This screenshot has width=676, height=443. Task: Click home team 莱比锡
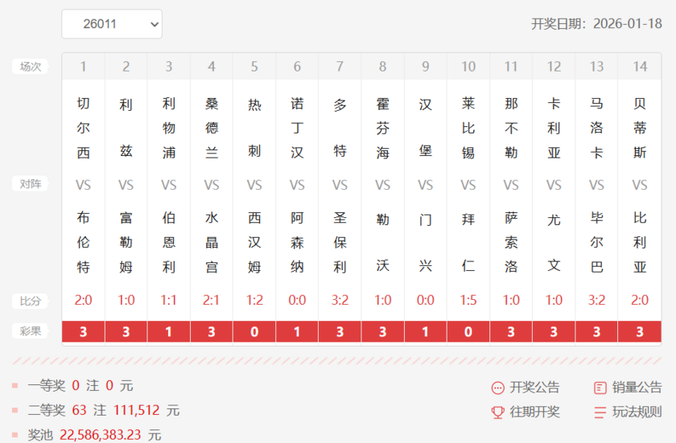(468, 128)
